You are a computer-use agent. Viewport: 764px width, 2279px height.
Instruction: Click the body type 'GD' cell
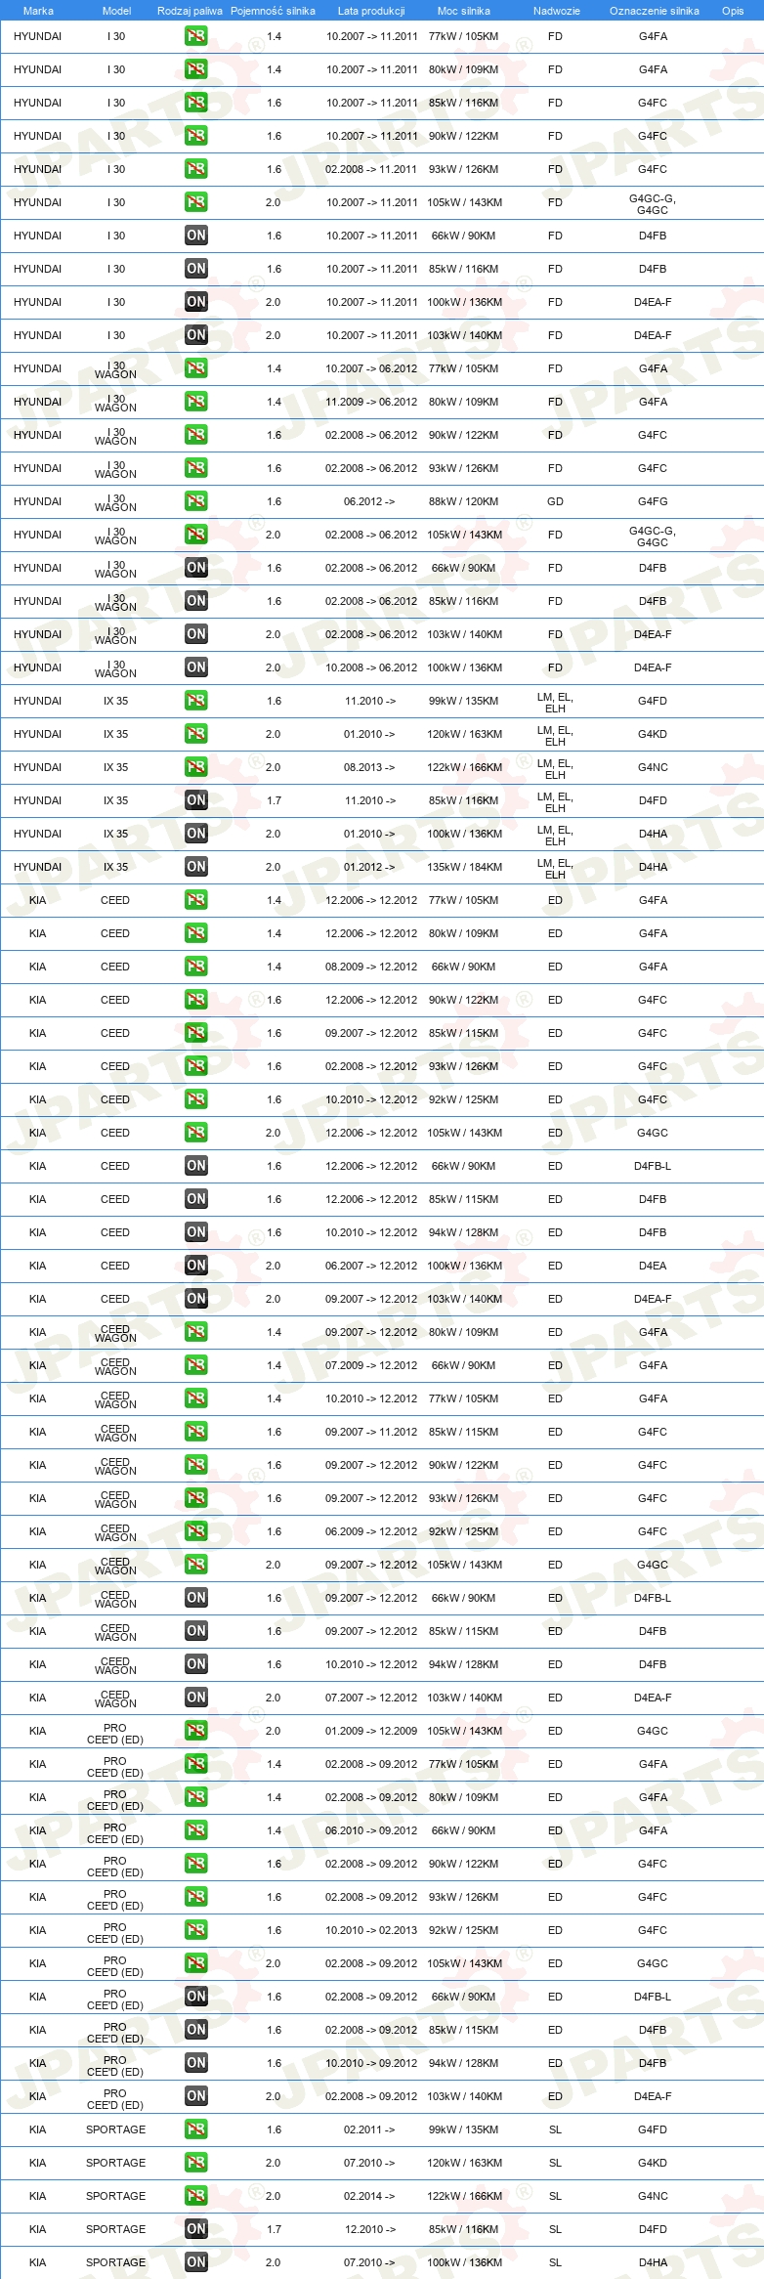tap(555, 501)
